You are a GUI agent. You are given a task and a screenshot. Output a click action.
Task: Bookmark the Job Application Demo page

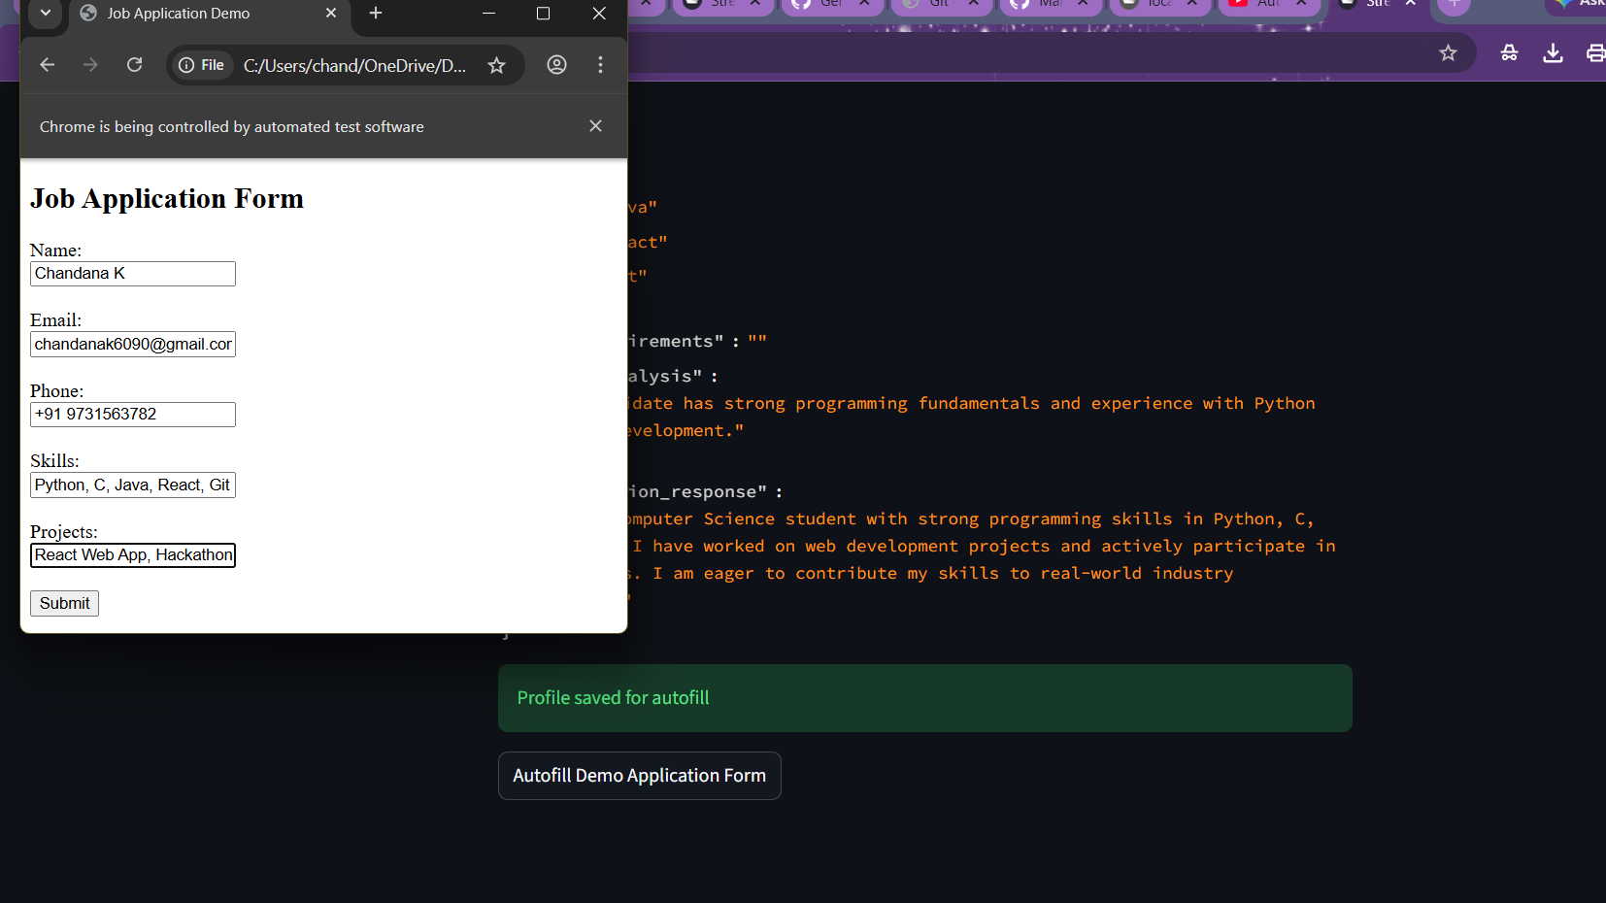pos(497,65)
